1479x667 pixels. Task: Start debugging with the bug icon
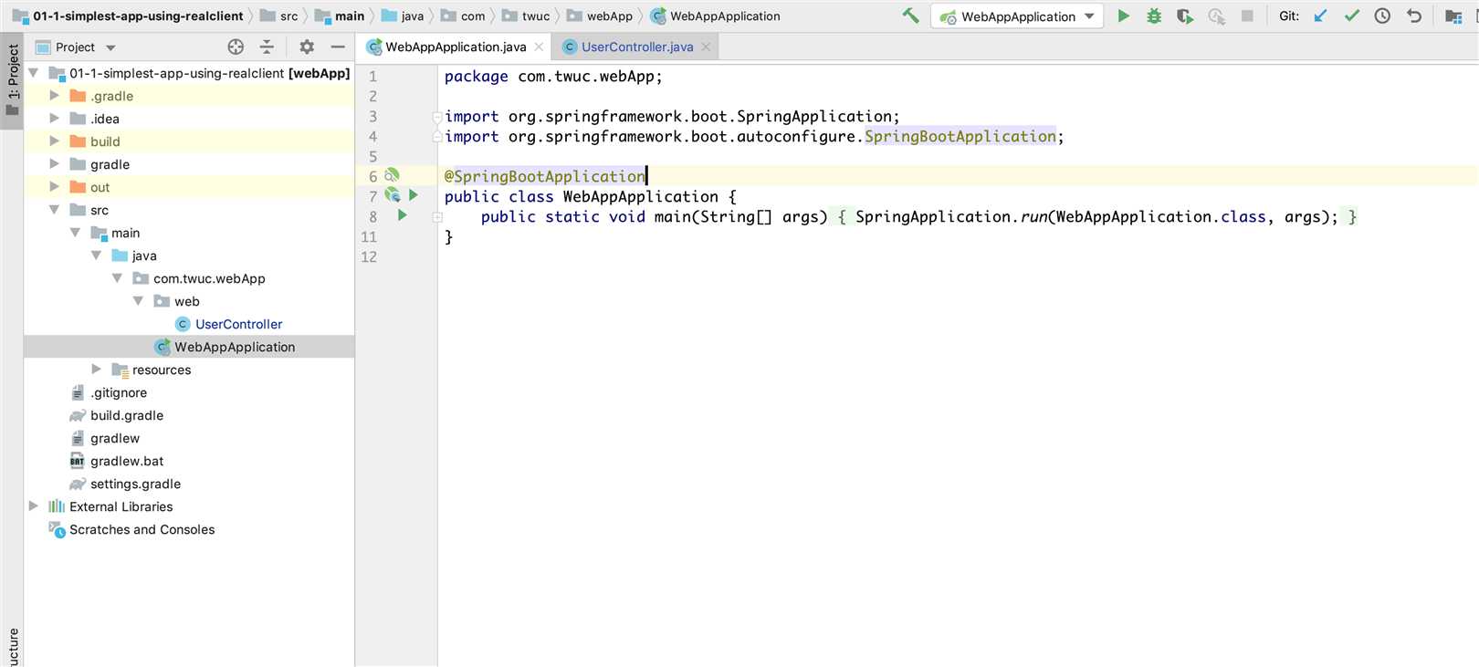(x=1154, y=16)
